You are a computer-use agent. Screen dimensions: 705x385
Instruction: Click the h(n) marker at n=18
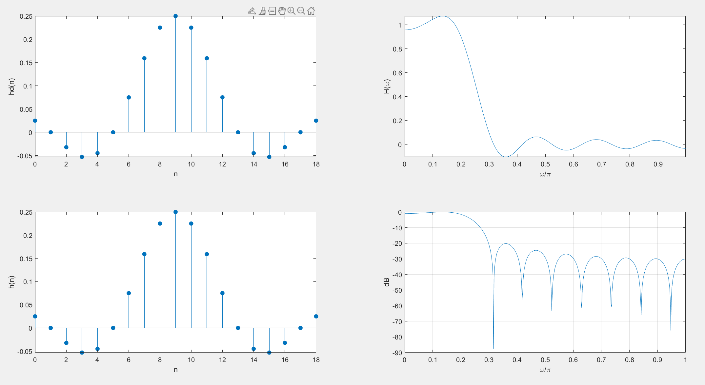(x=316, y=316)
